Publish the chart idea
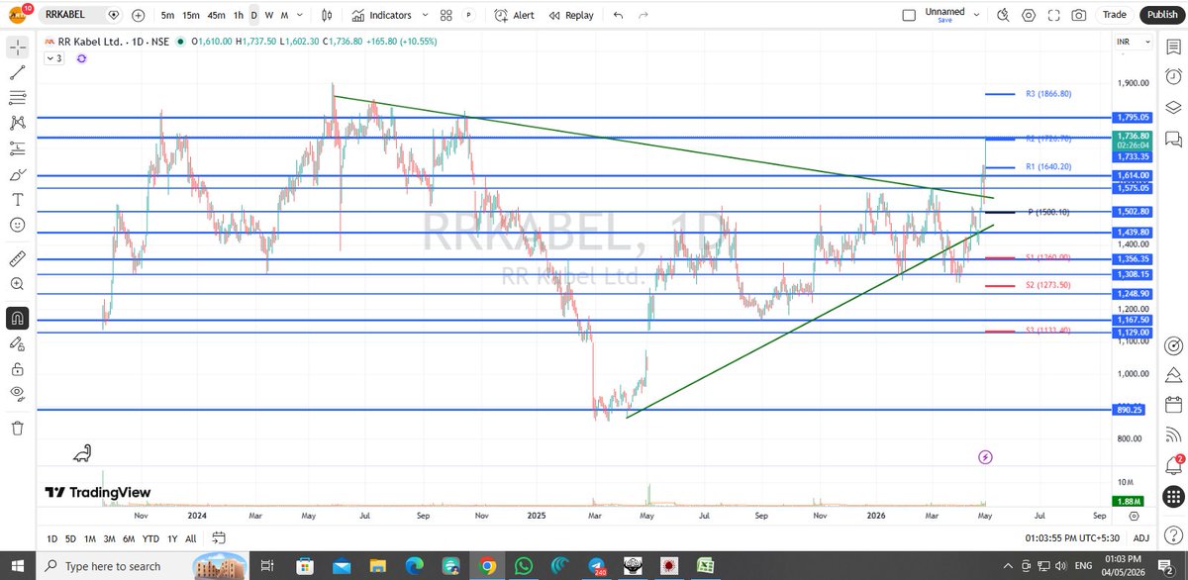The width and height of the screenshot is (1188, 580). (1160, 15)
